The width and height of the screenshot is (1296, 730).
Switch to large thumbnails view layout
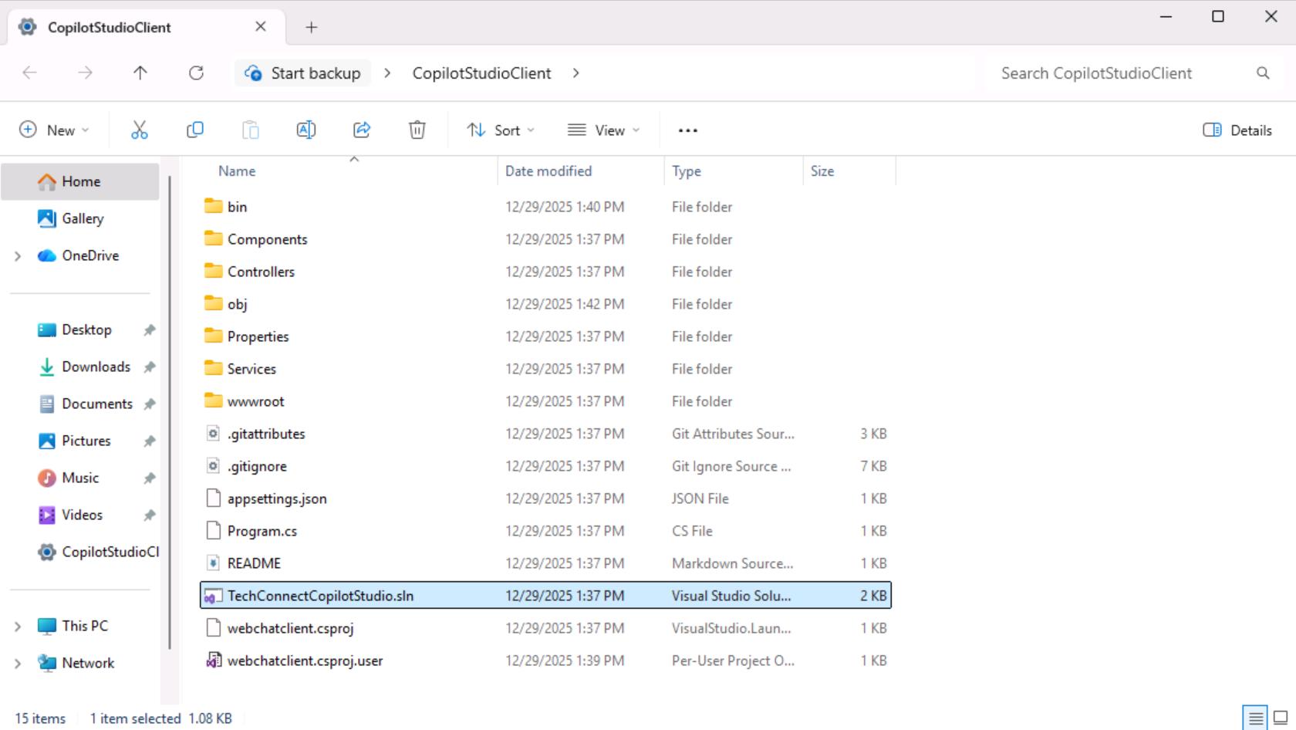(x=1281, y=718)
